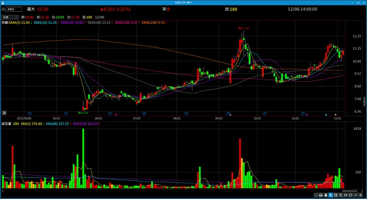Click the monthly marker near 07/03
The image size is (367, 199).
144,114
